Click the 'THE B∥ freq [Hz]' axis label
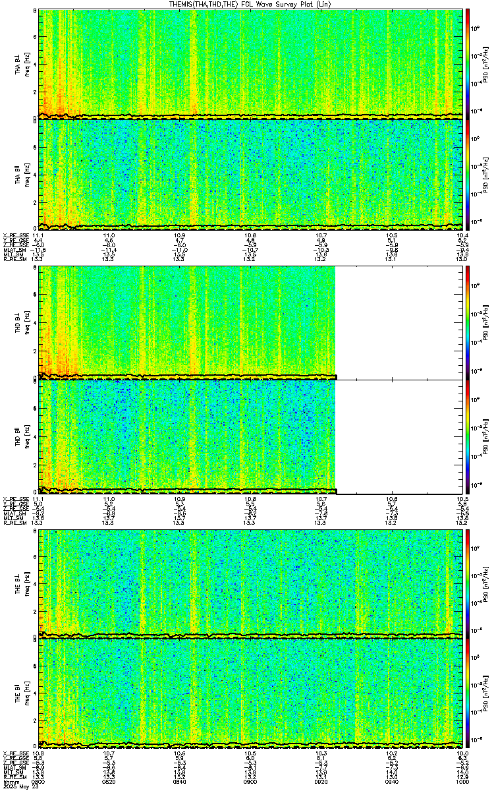494x791 pixels. coord(22,695)
